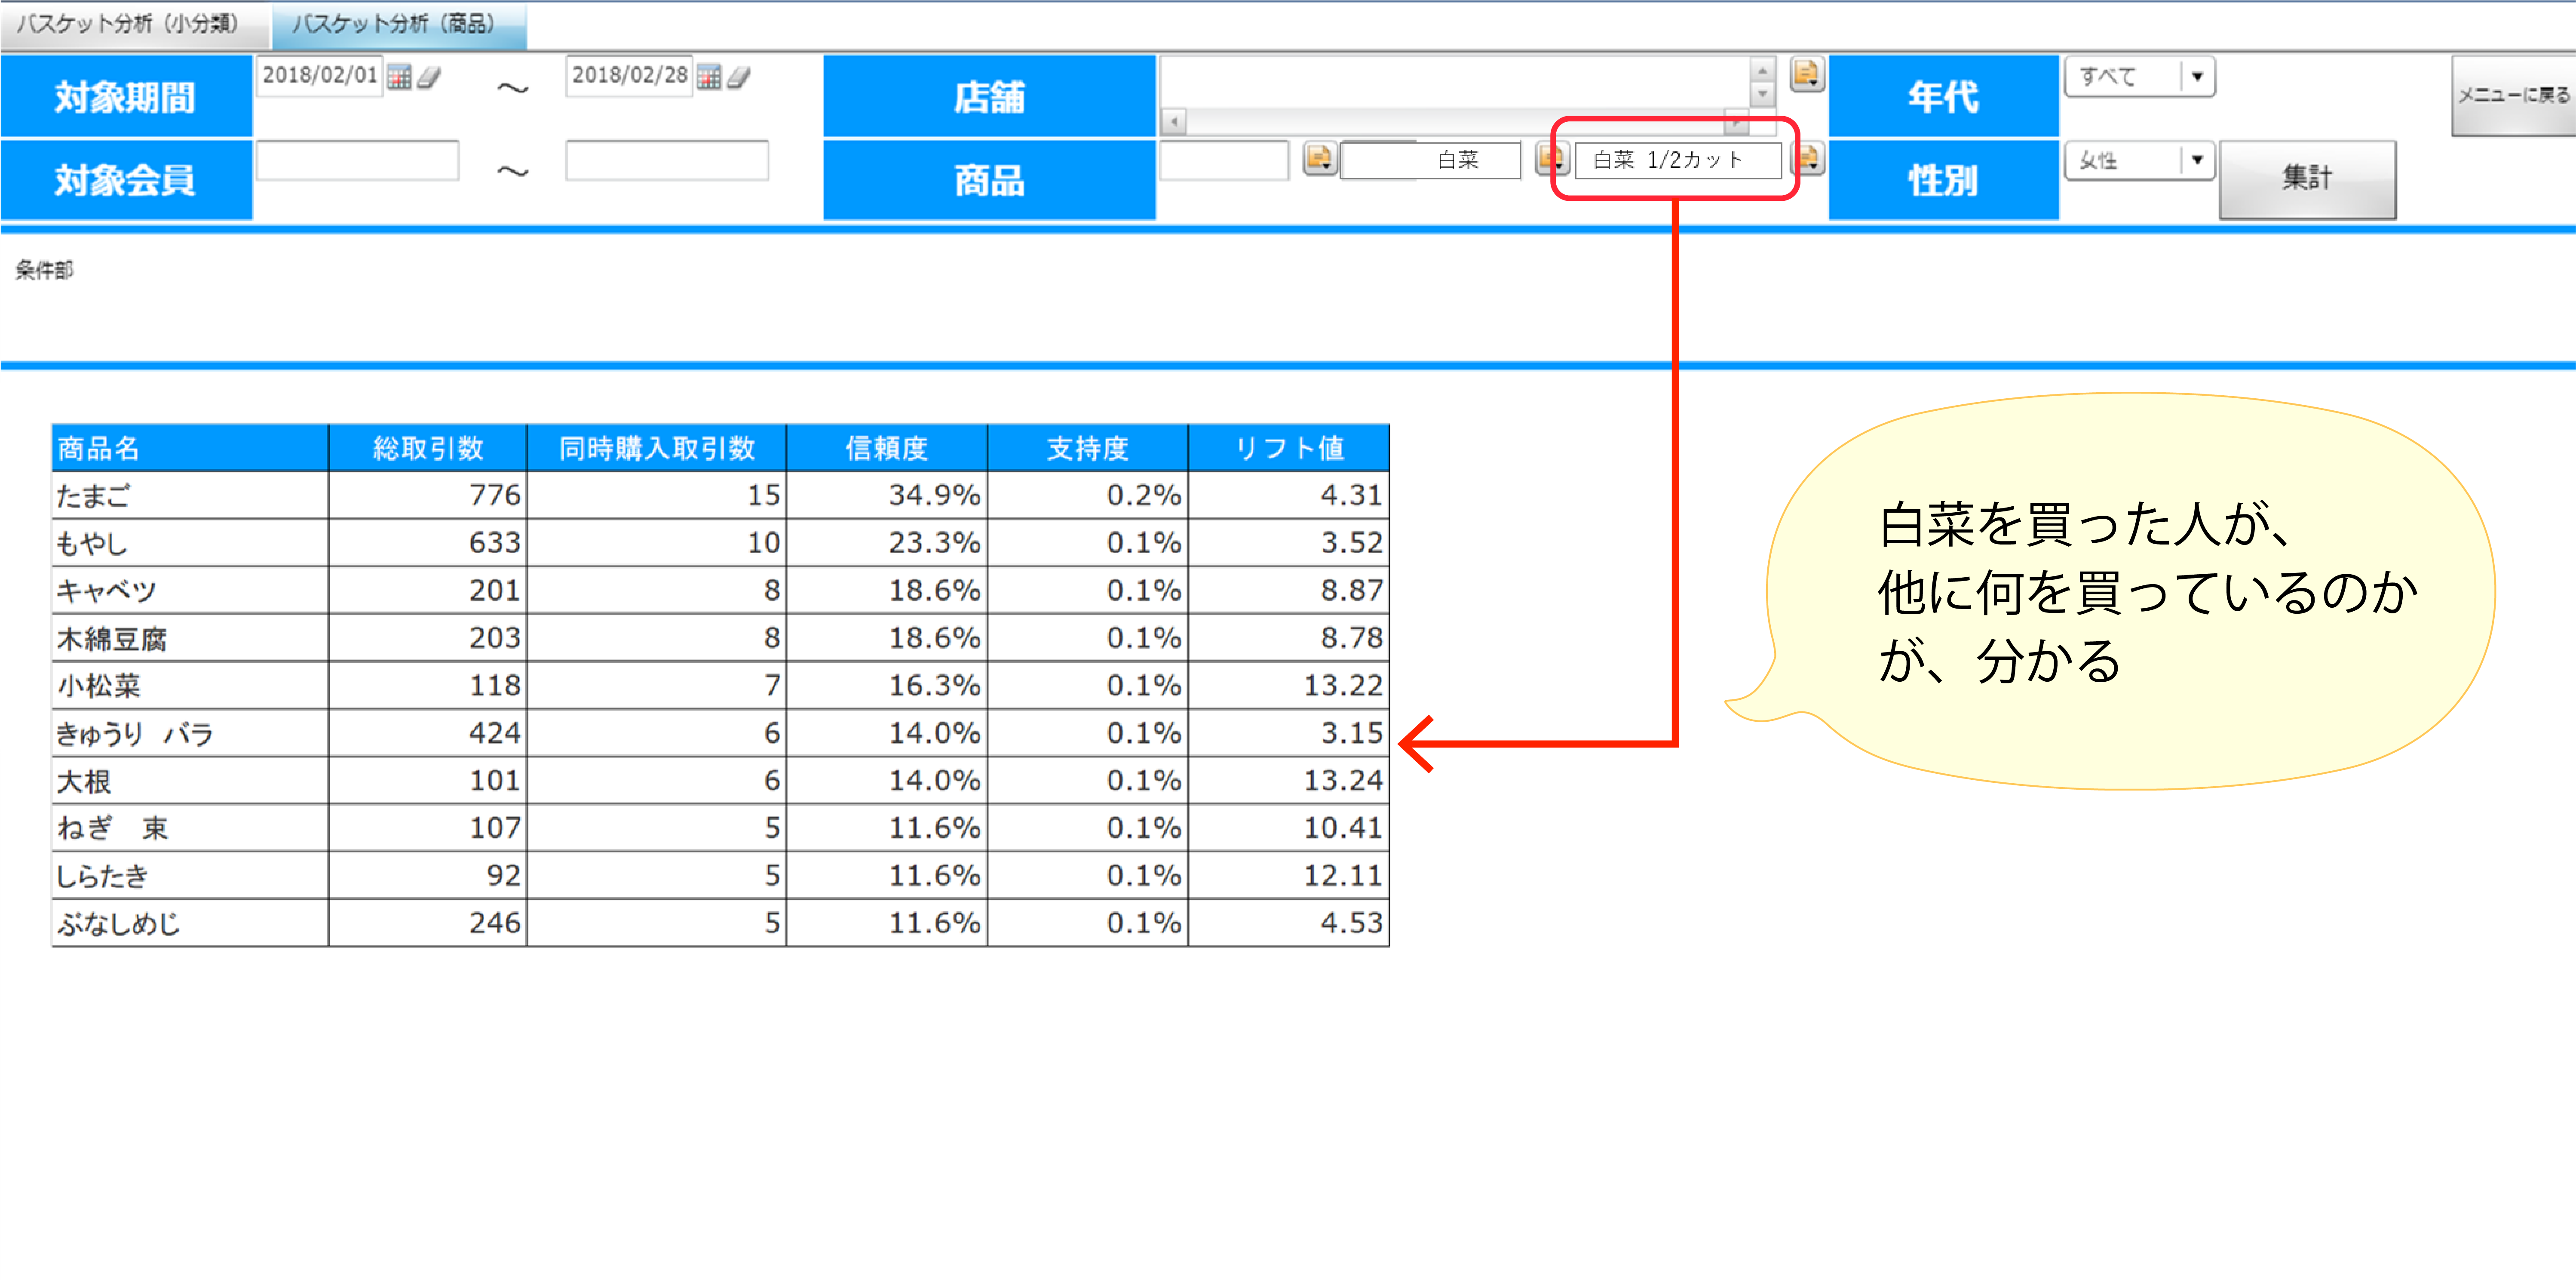Select the ぶなしめじ row name cell
Screen dimensions: 2576x1280
190,923
